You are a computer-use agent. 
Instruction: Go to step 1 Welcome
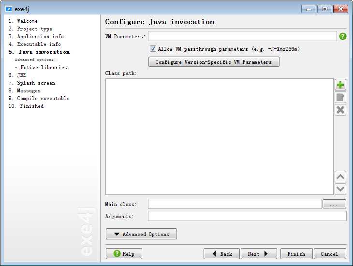click(23, 21)
